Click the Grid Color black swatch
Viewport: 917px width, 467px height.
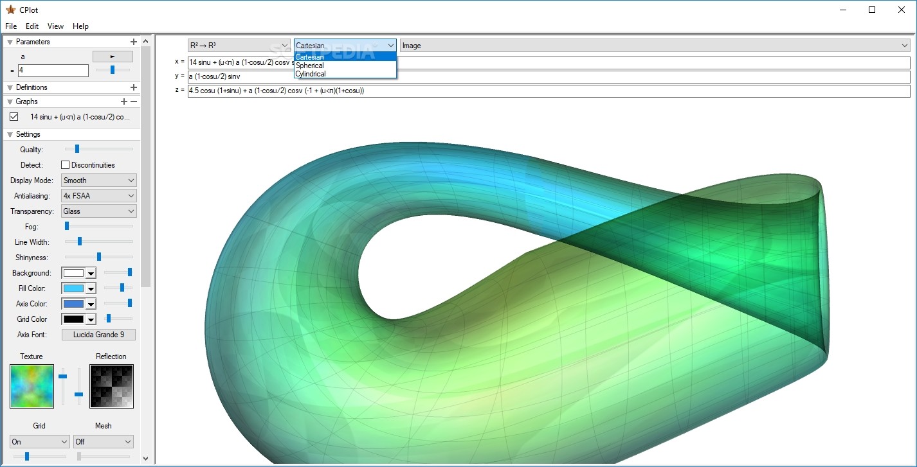pos(73,319)
